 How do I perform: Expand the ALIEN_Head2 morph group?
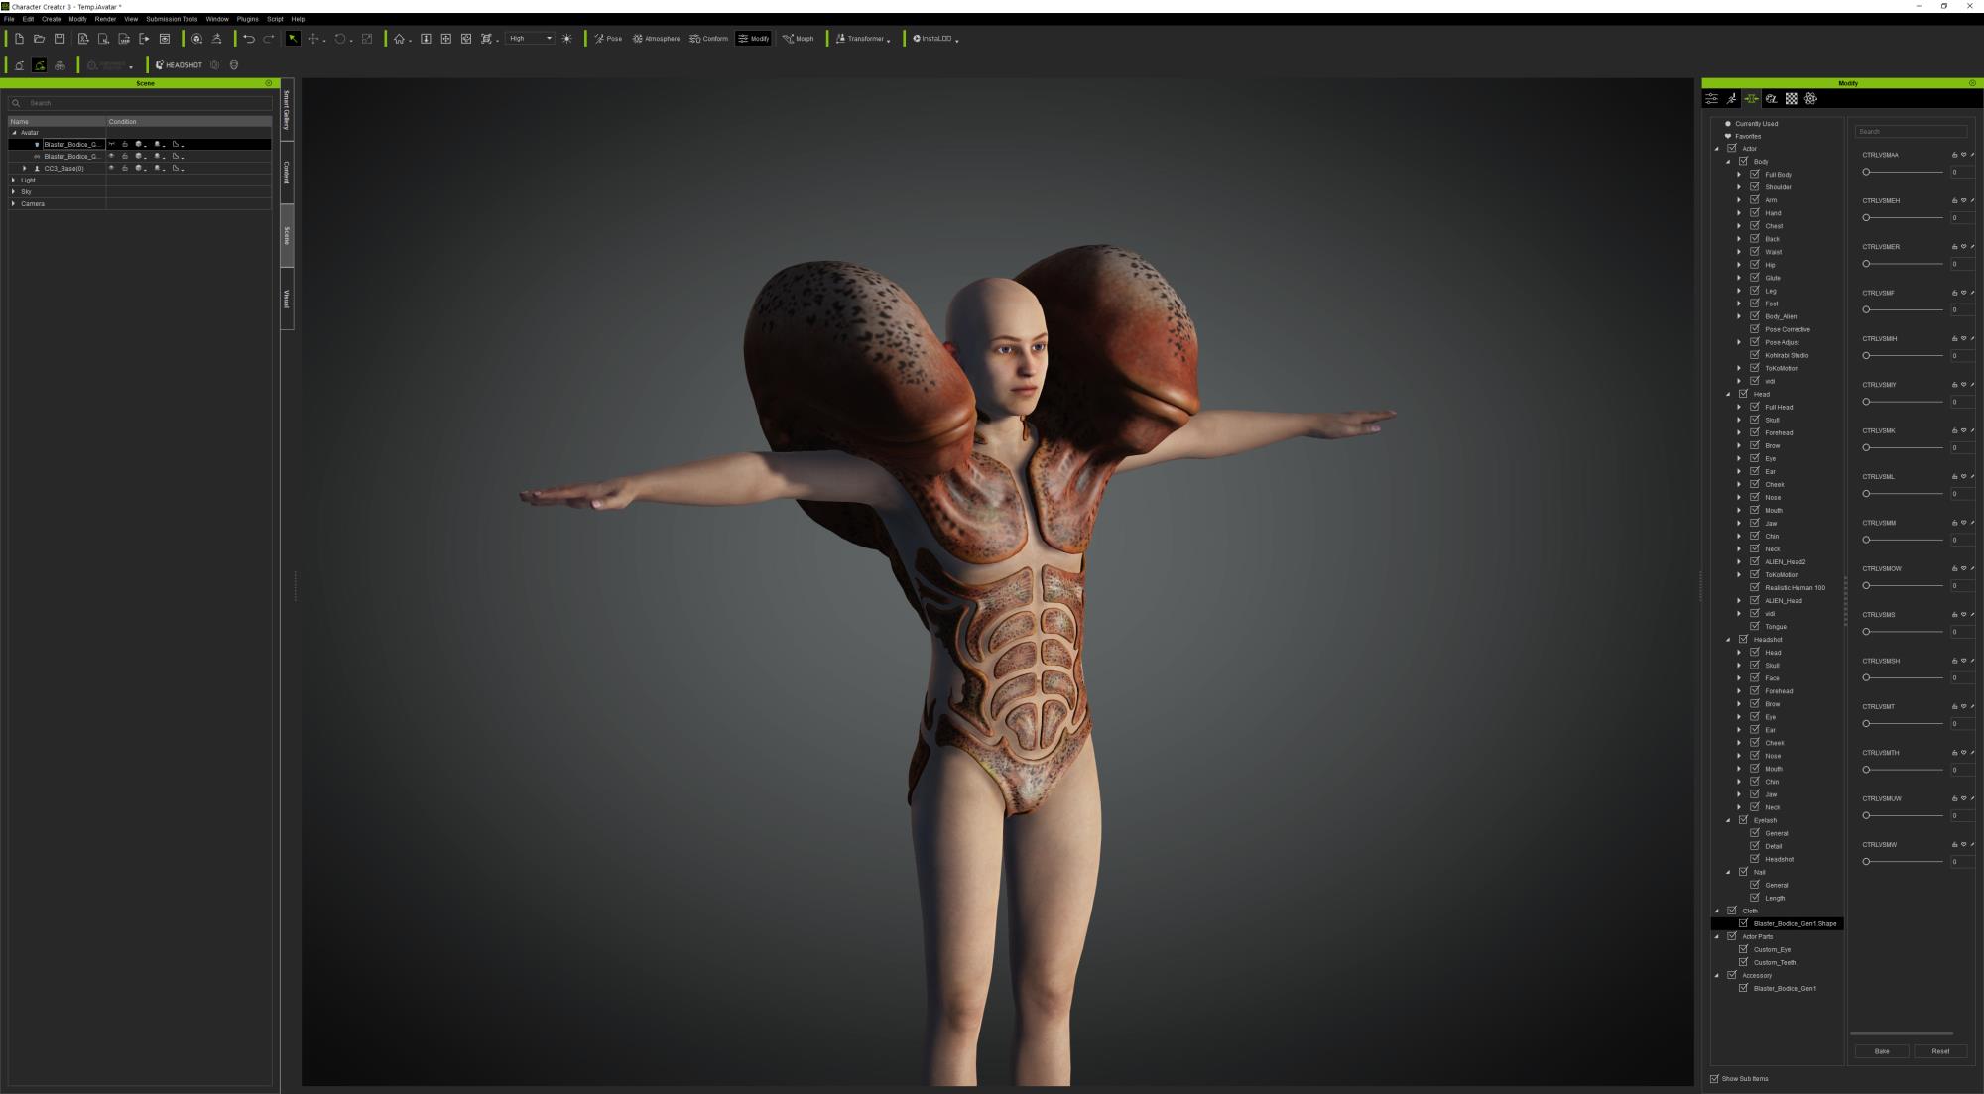pyautogui.click(x=1739, y=562)
